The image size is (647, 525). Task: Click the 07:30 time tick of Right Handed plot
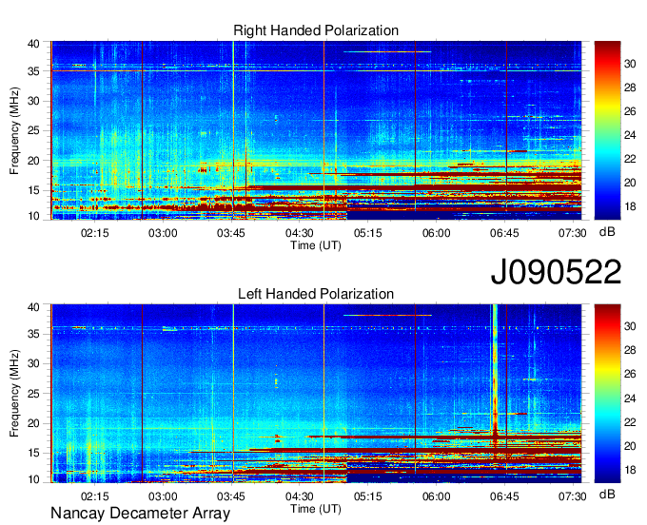tap(573, 233)
